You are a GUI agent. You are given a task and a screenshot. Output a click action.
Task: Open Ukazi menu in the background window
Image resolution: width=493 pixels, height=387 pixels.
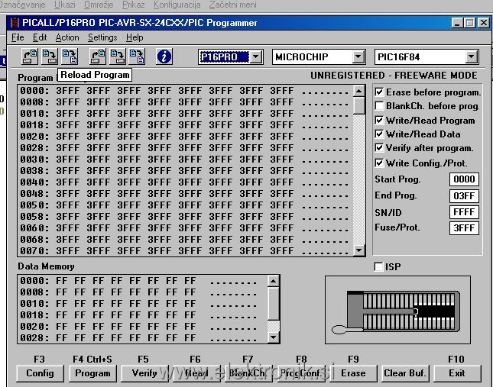(65, 5)
